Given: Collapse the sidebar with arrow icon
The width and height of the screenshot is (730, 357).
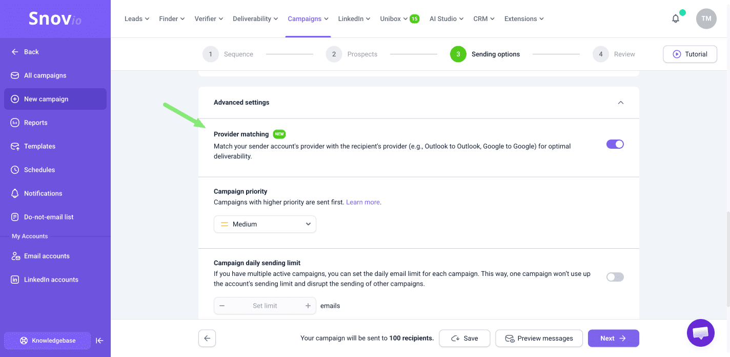Looking at the screenshot, I should click(100, 341).
